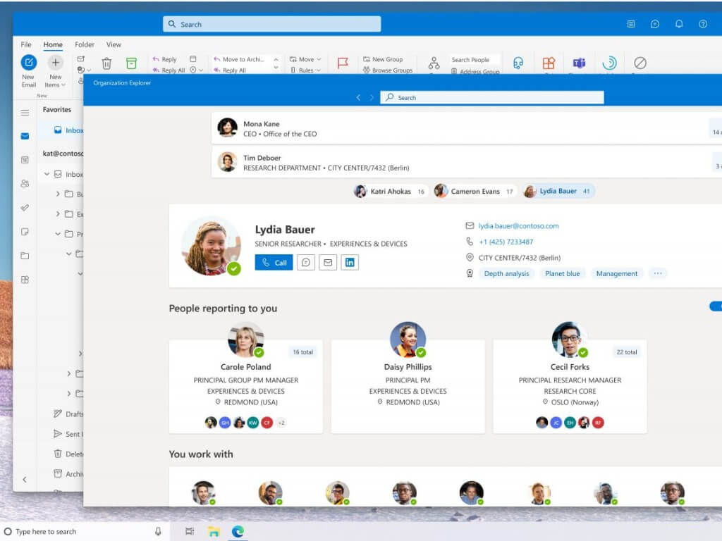Click the lydia.bauer@contoso.com email link
The width and height of the screenshot is (722, 541).
click(518, 226)
